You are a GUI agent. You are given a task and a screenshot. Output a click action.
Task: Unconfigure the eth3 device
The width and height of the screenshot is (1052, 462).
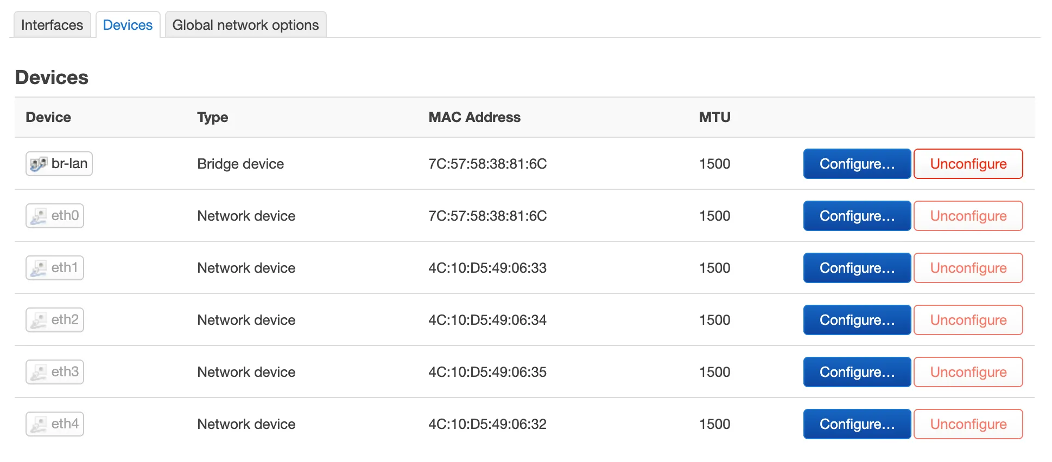[968, 372]
